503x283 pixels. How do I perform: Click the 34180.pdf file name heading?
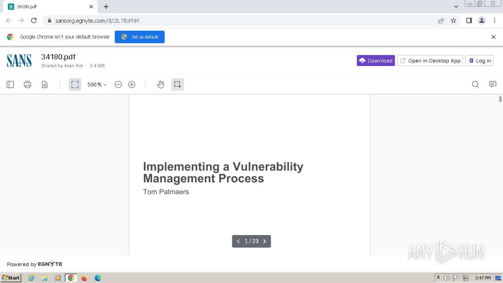58,57
